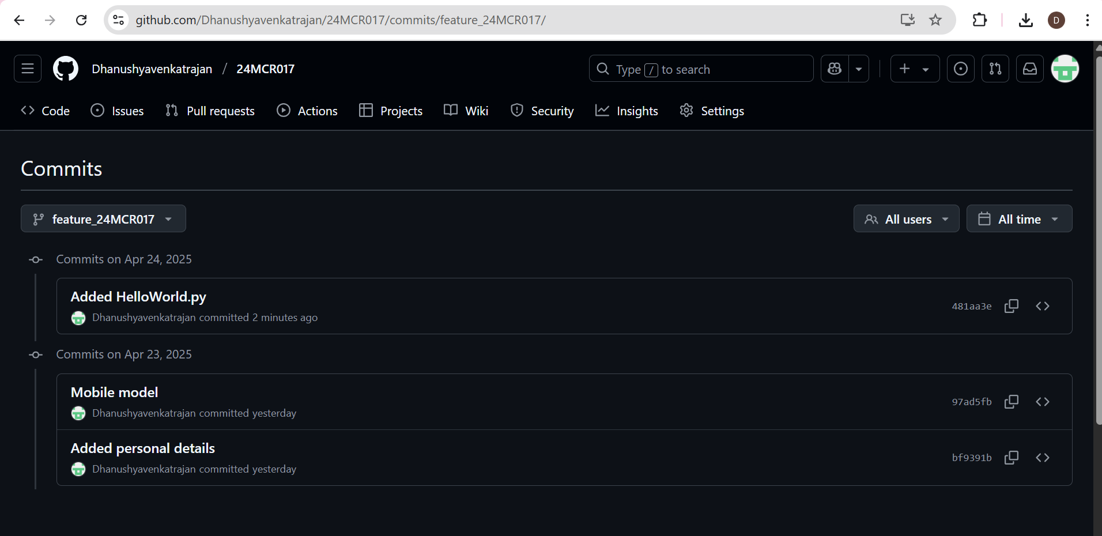
Task: Browse repository at commit 481aa3e
Action: pyautogui.click(x=1043, y=306)
